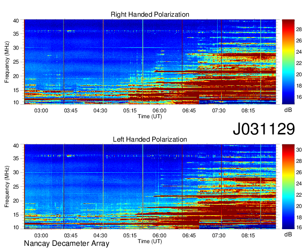Screen dimensions: 307x249
Task: Click the Frequency (MHz) axis label of Right Handed plot
Action: pyautogui.click(x=7, y=62)
